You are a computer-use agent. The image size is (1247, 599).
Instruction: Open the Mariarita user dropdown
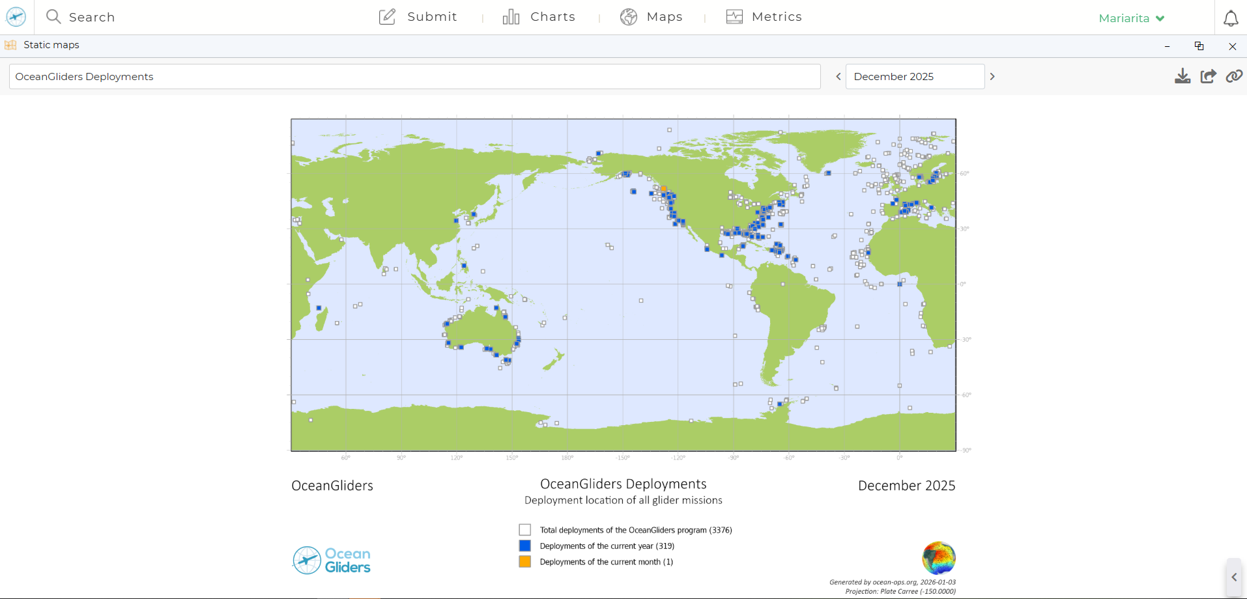[x=1131, y=18]
